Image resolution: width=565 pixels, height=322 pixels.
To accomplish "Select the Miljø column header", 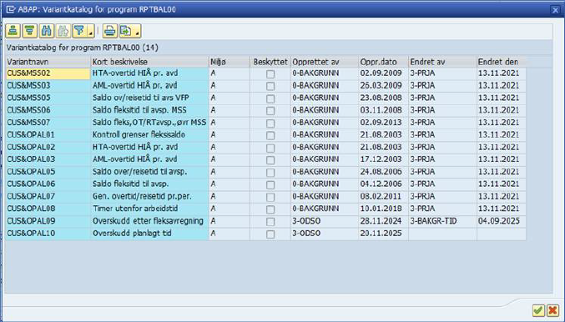I will 230,62.
